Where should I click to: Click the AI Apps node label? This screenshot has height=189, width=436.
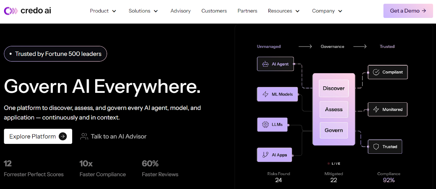(x=279, y=155)
